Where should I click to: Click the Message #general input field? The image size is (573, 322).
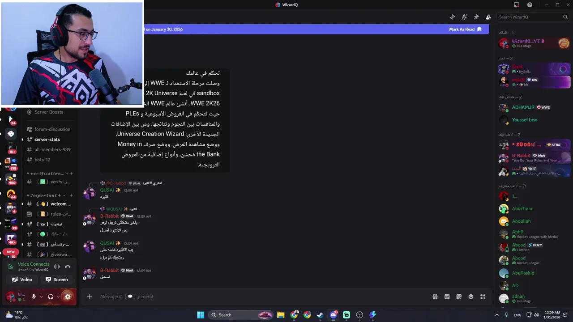click(x=264, y=297)
